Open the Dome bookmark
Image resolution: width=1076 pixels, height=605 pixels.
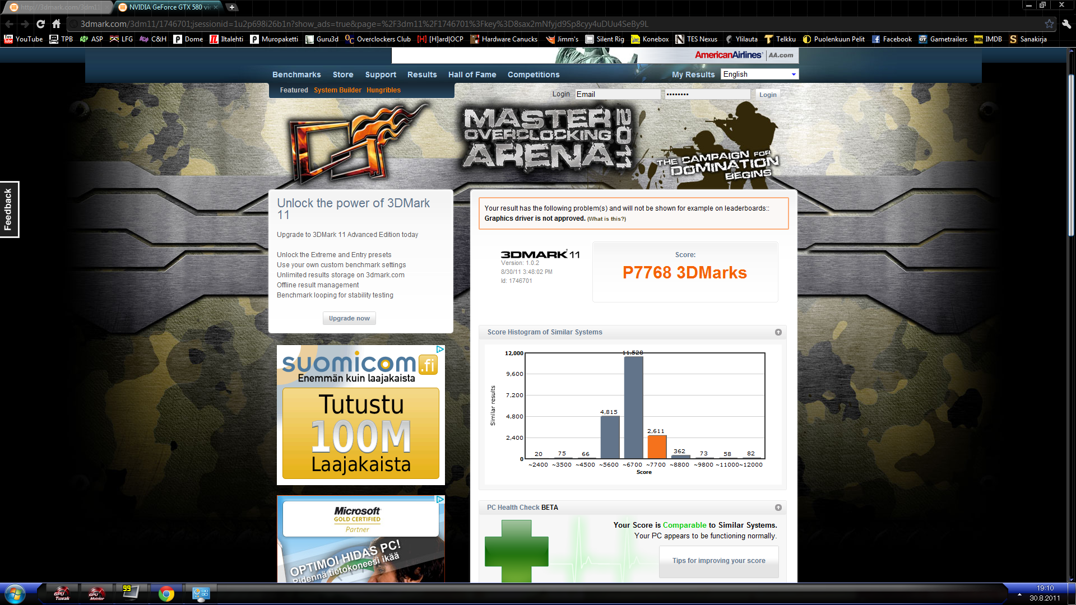click(x=188, y=39)
